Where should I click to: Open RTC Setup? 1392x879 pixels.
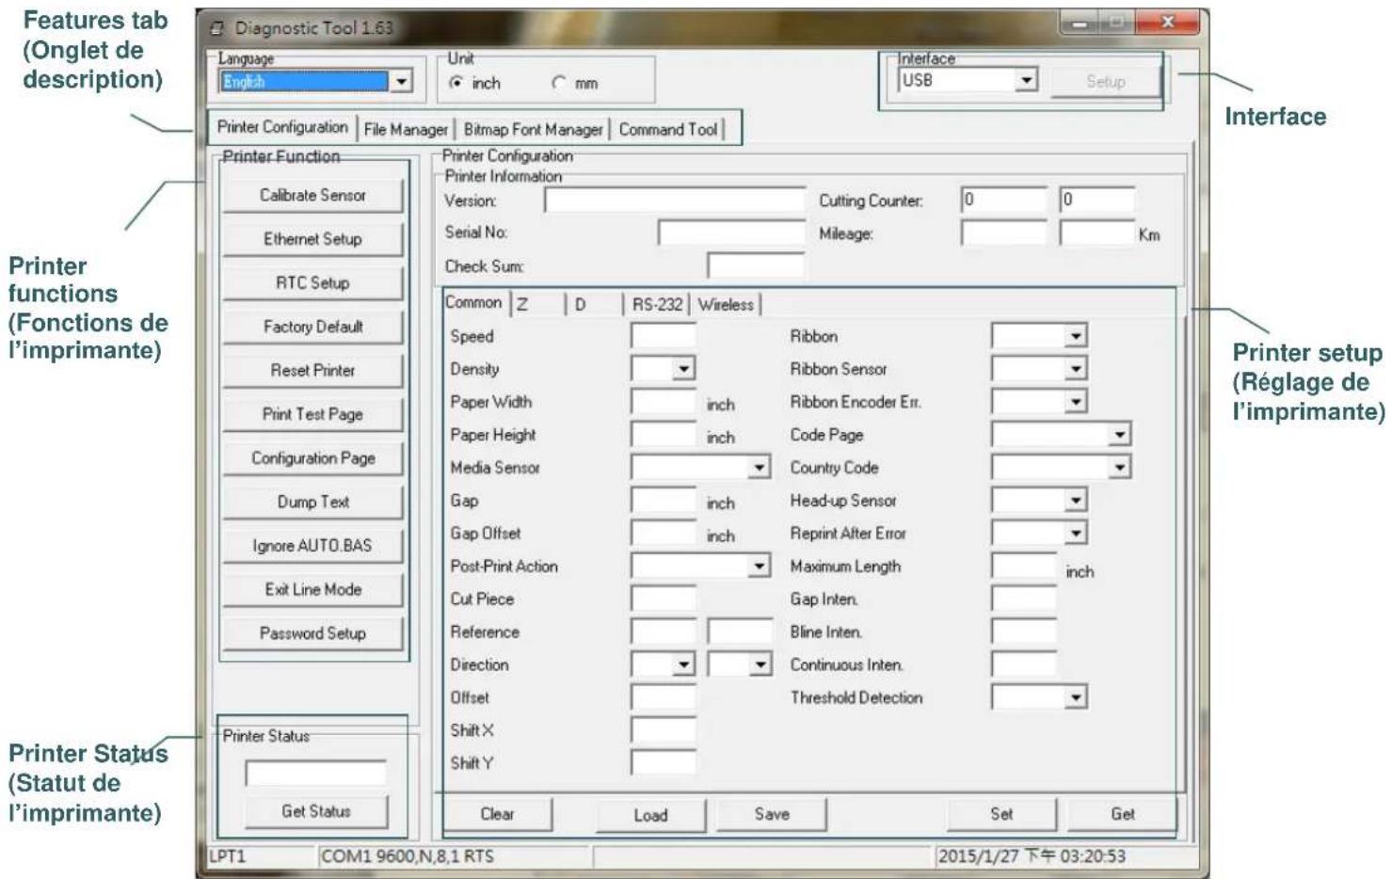(x=312, y=282)
